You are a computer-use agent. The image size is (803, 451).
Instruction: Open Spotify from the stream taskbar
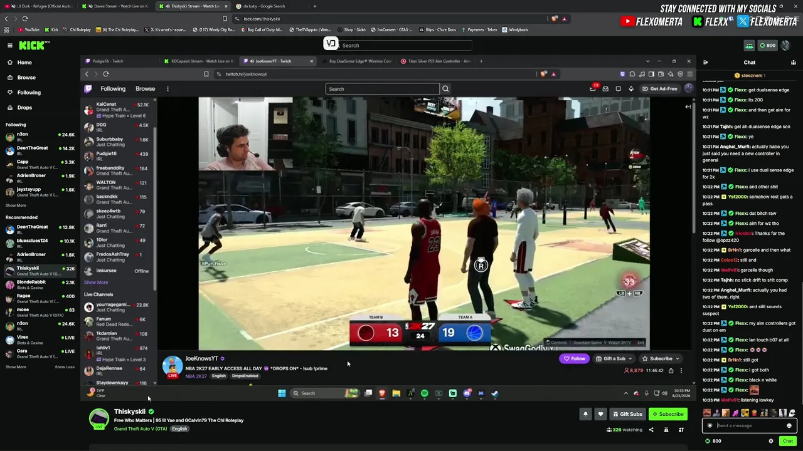424,393
